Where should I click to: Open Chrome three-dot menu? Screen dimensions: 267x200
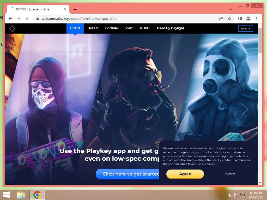[257, 18]
